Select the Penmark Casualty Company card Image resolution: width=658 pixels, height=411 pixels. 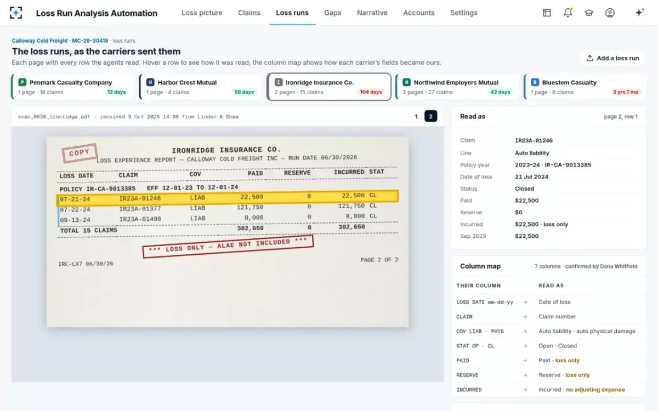point(72,87)
